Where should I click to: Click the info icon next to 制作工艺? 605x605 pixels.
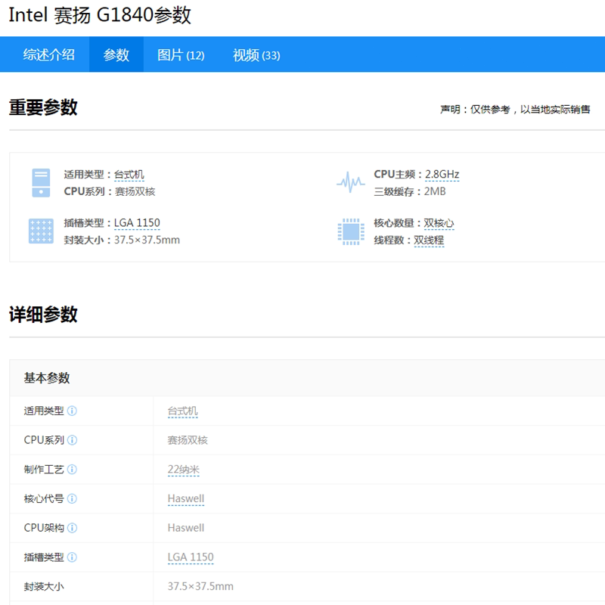[x=72, y=470]
